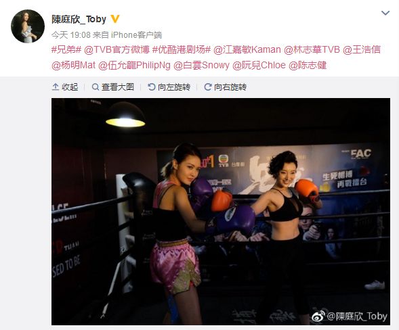
Task: Click the boxing ring photo
Action: [221, 212]
